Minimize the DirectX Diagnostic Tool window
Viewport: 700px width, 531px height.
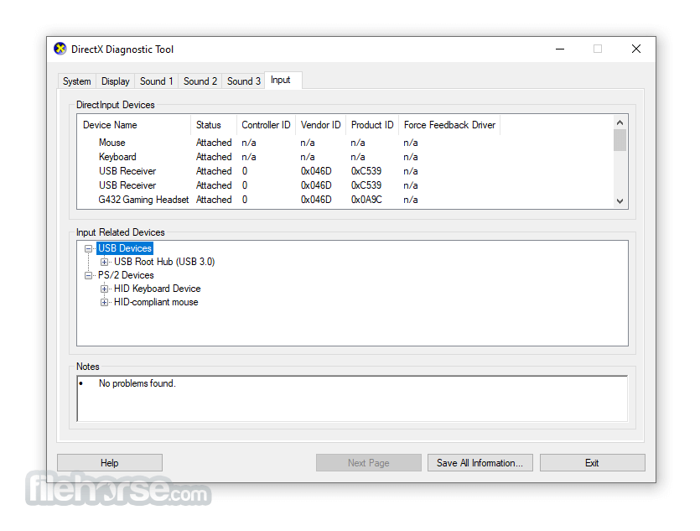click(x=560, y=49)
